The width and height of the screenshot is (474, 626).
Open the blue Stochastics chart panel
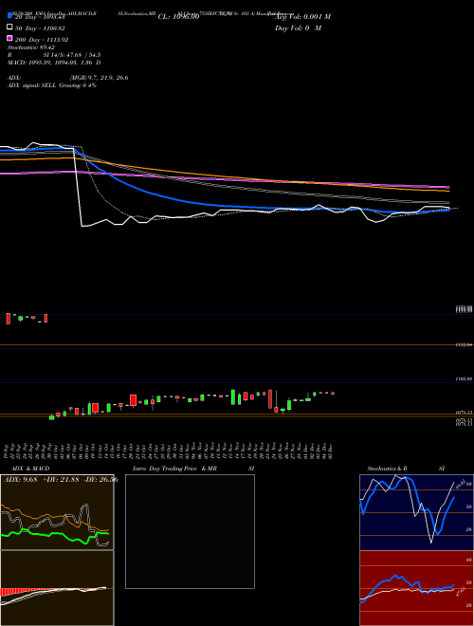pos(416,512)
